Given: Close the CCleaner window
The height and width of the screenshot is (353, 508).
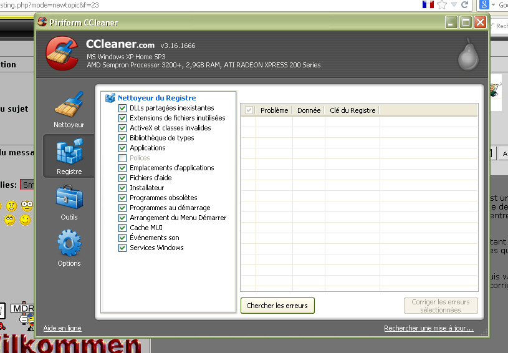Looking at the screenshot, I should [x=480, y=22].
